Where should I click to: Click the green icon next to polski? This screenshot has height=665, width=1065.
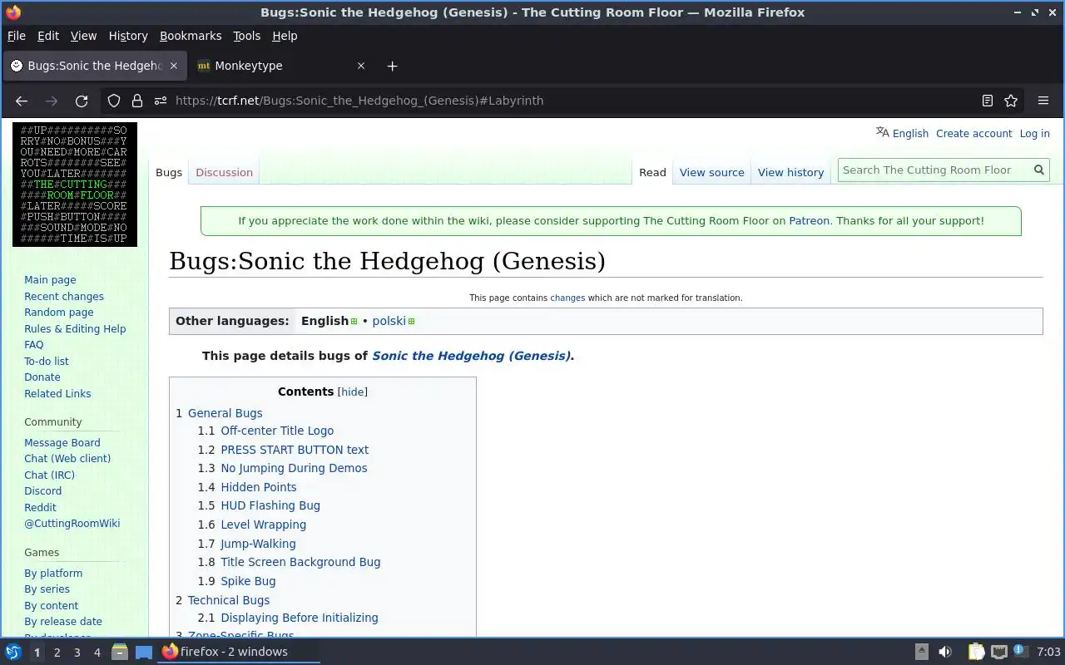[x=411, y=321]
